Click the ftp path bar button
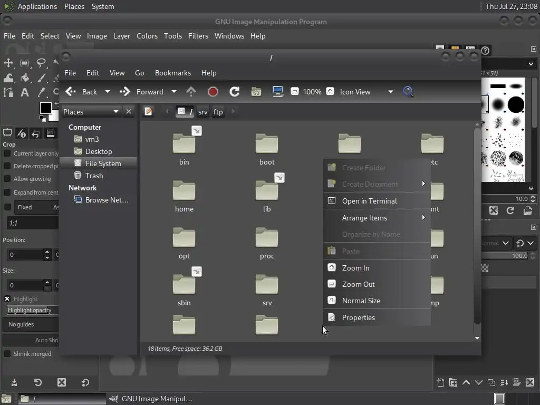Viewport: 540px width, 405px height. point(218,112)
